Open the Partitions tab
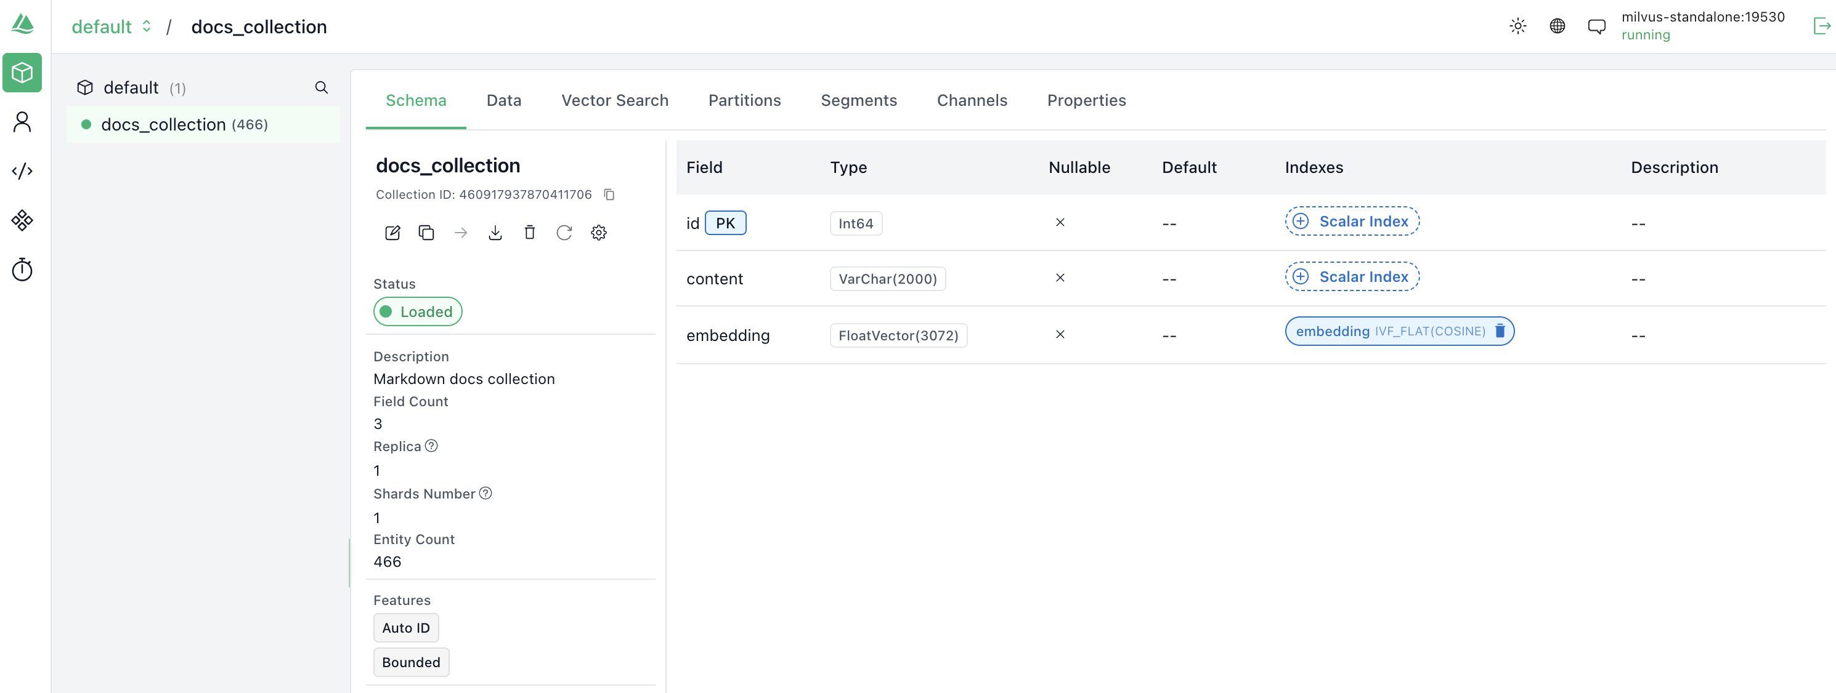The width and height of the screenshot is (1836, 693). tap(744, 100)
